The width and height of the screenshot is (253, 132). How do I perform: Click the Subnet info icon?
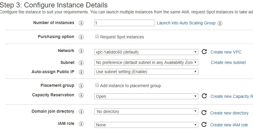pyautogui.click(x=81, y=63)
